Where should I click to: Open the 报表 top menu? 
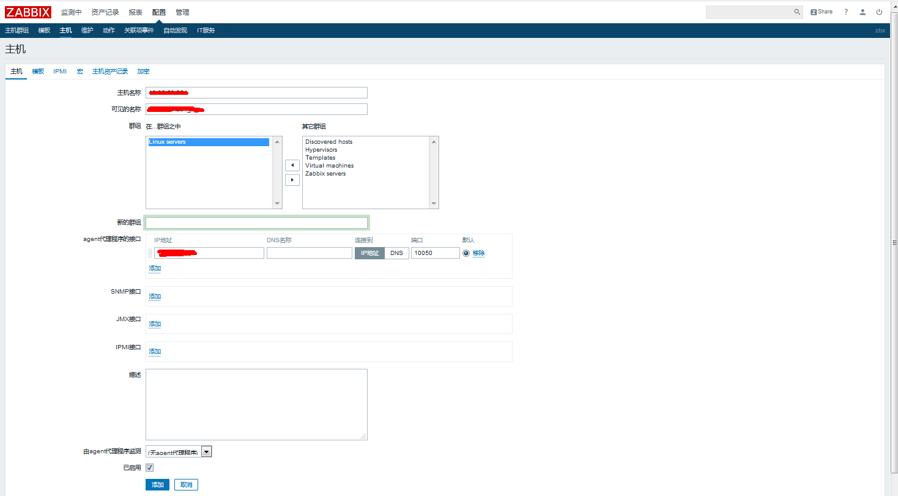136,12
